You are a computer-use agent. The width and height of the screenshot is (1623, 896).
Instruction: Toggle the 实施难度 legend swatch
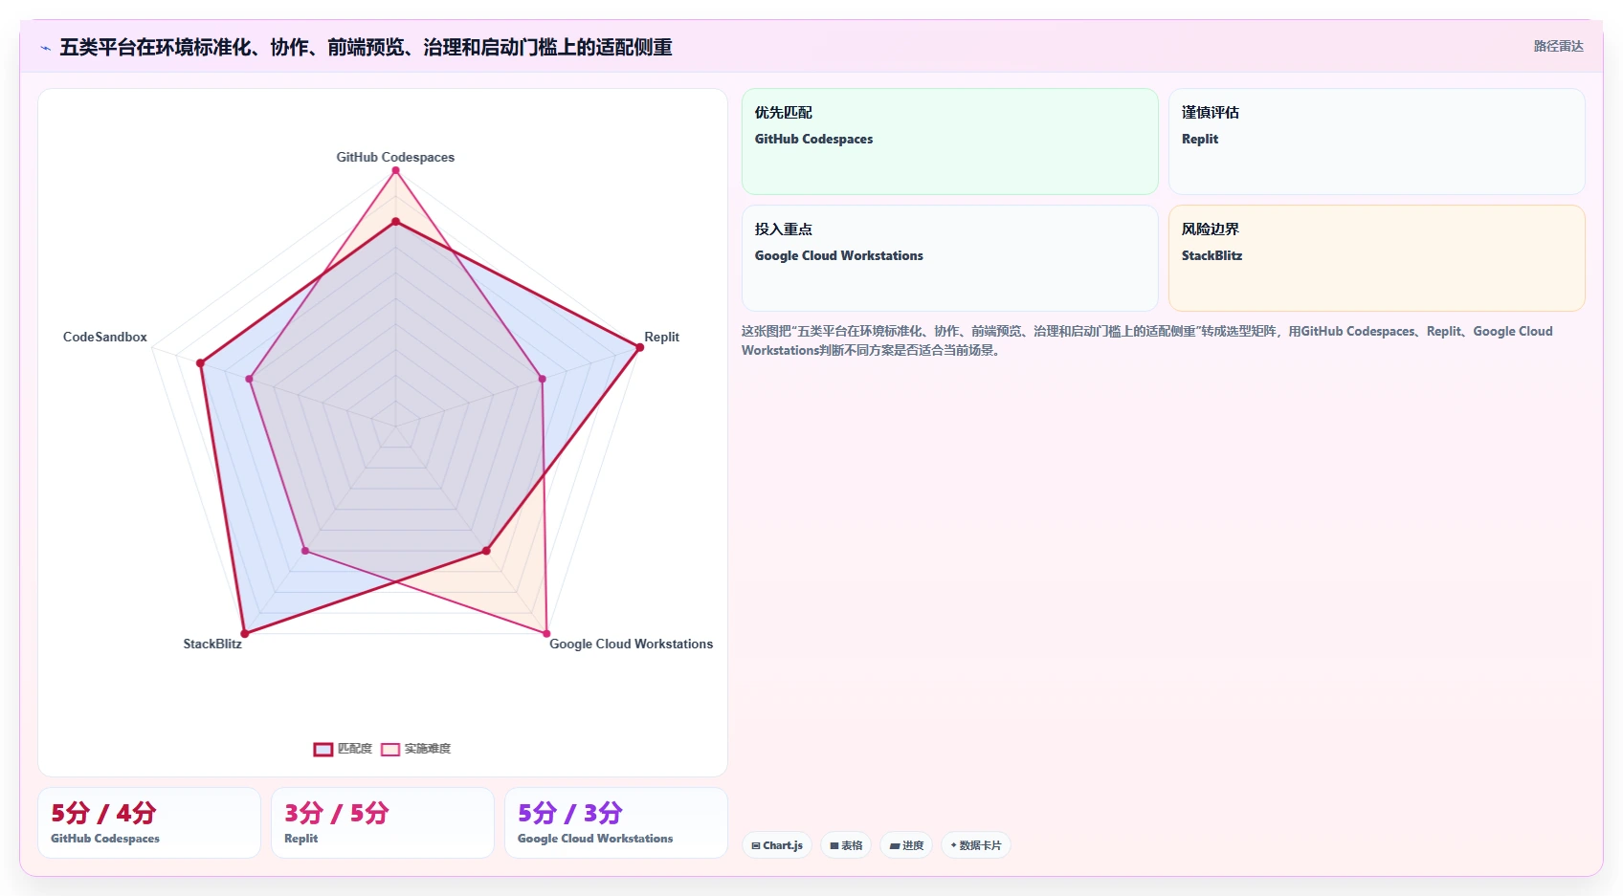click(x=390, y=749)
